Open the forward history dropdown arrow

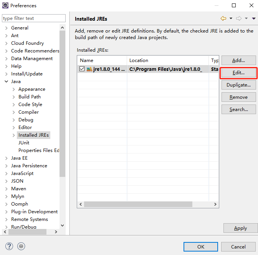tap(246, 18)
